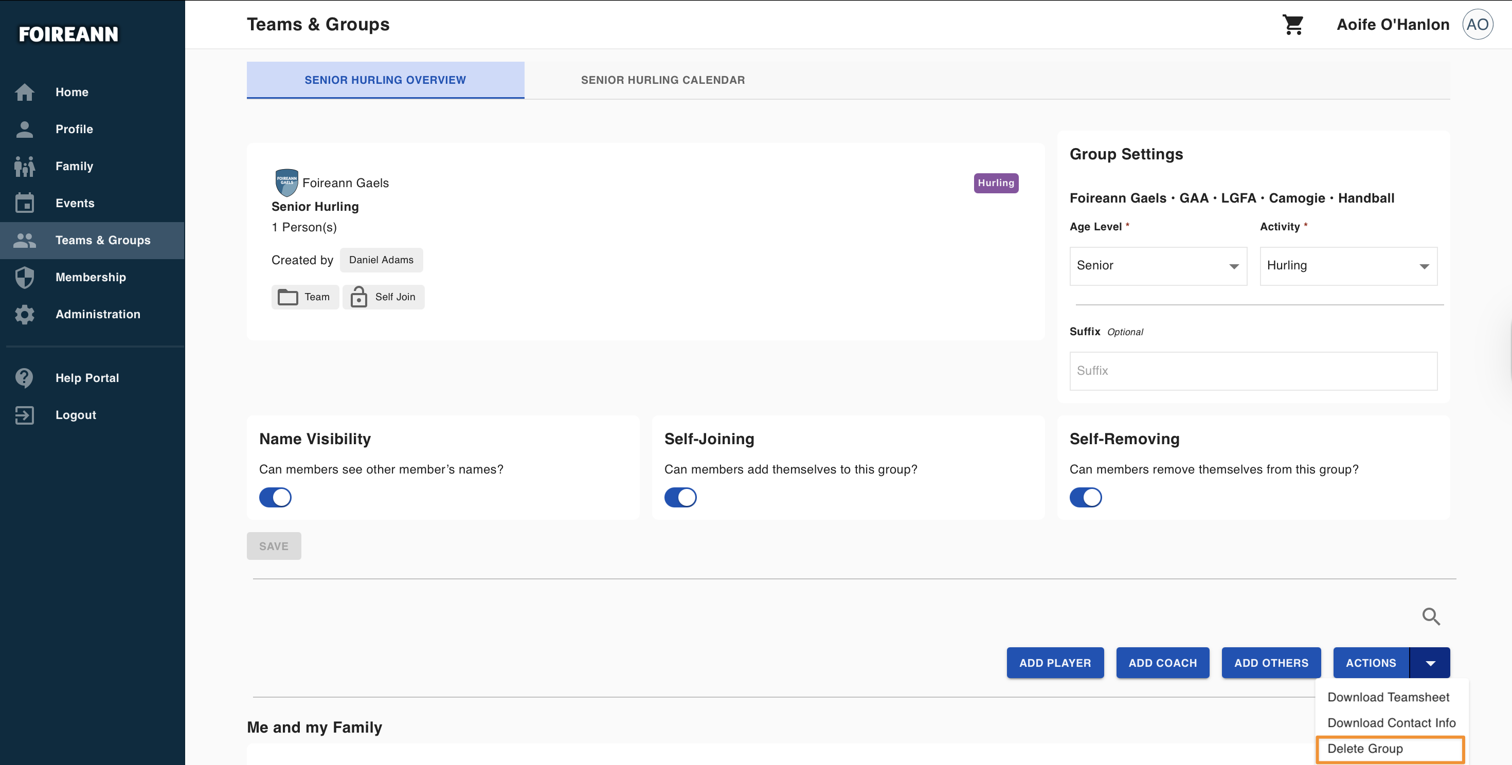This screenshot has height=765, width=1512.
Task: Go to Profile in the sidebar
Action: [x=74, y=129]
